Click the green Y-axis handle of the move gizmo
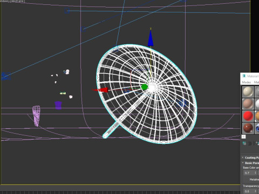 coord(144,87)
